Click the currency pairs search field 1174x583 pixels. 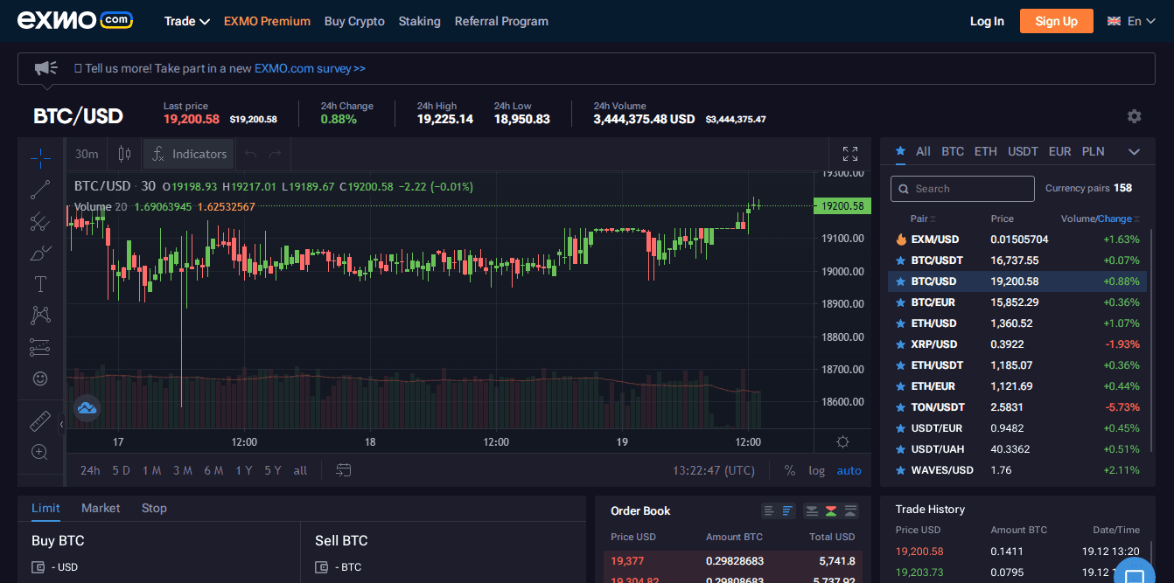[962, 188]
